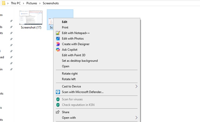This screenshot has width=200, height=122.
Task: Click pin icon beside item ending "ds"
Action: pos(11,27)
